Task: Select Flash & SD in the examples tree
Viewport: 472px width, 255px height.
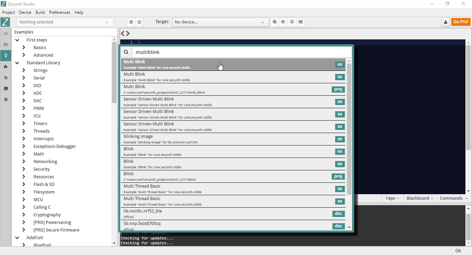Action: (44, 185)
